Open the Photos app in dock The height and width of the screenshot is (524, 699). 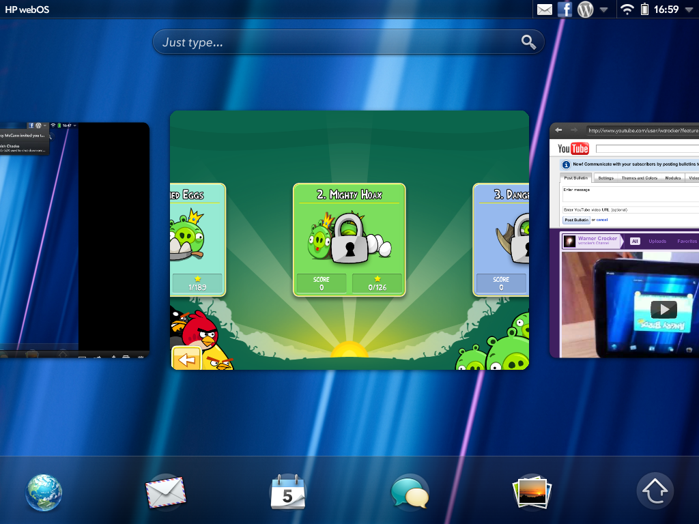(x=532, y=492)
